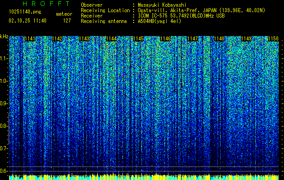The image size is (284, 180).
Task: Click the date stamp 02.10.25 11:40
Action: coord(28,21)
